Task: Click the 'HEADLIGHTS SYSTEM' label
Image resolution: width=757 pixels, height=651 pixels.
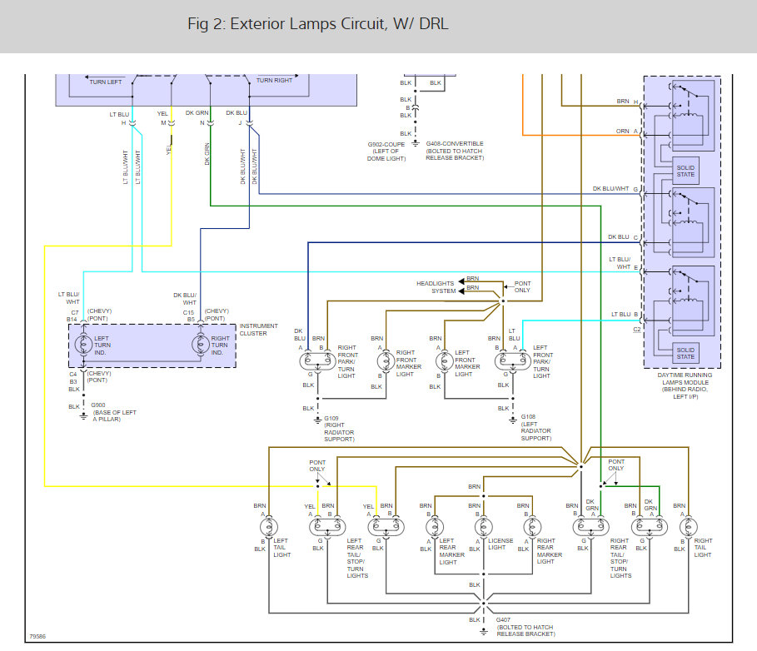Action: 436,287
